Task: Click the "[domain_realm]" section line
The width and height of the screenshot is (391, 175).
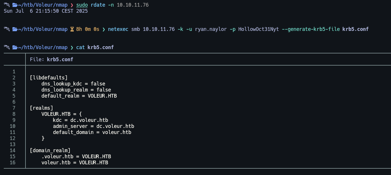Action: [x=50, y=150]
